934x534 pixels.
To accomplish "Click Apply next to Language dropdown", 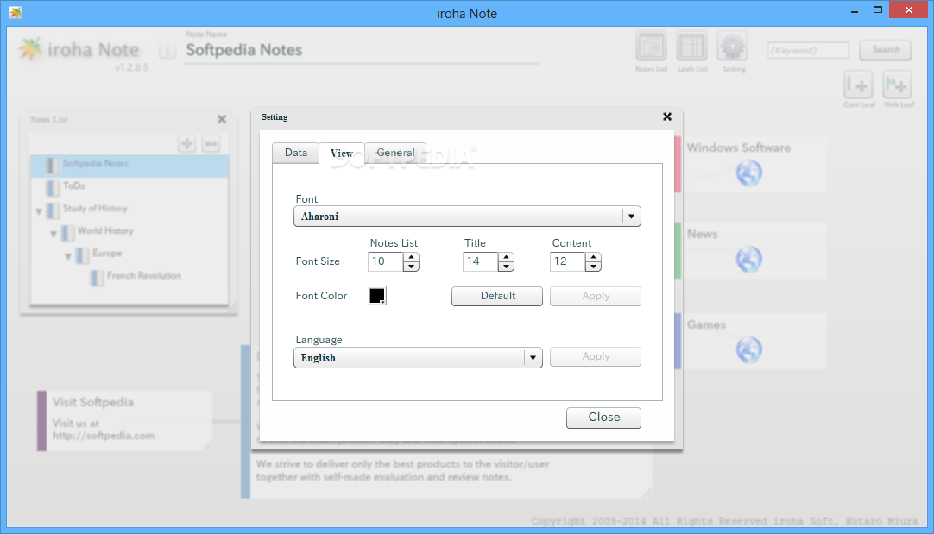I will pos(595,356).
